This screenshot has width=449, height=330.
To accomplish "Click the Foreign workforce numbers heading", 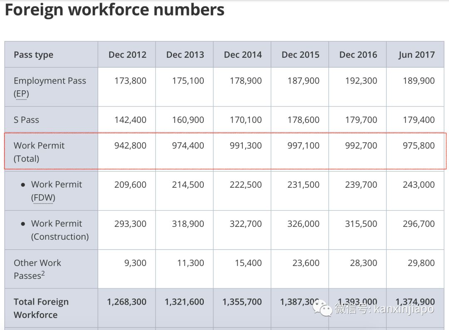I will pos(114,10).
